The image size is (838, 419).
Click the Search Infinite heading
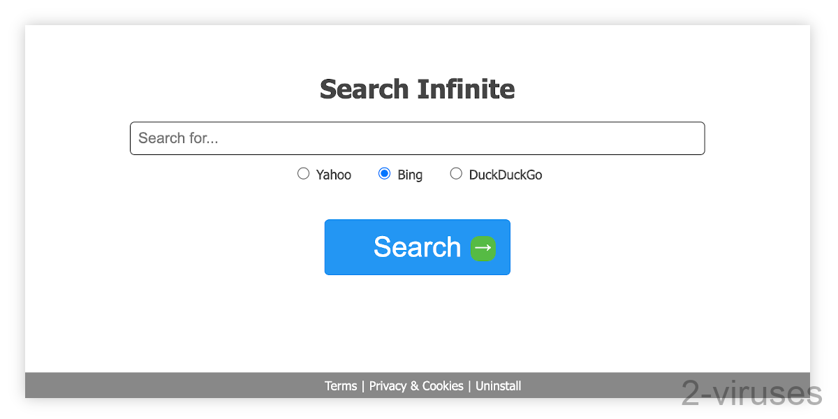pos(417,89)
